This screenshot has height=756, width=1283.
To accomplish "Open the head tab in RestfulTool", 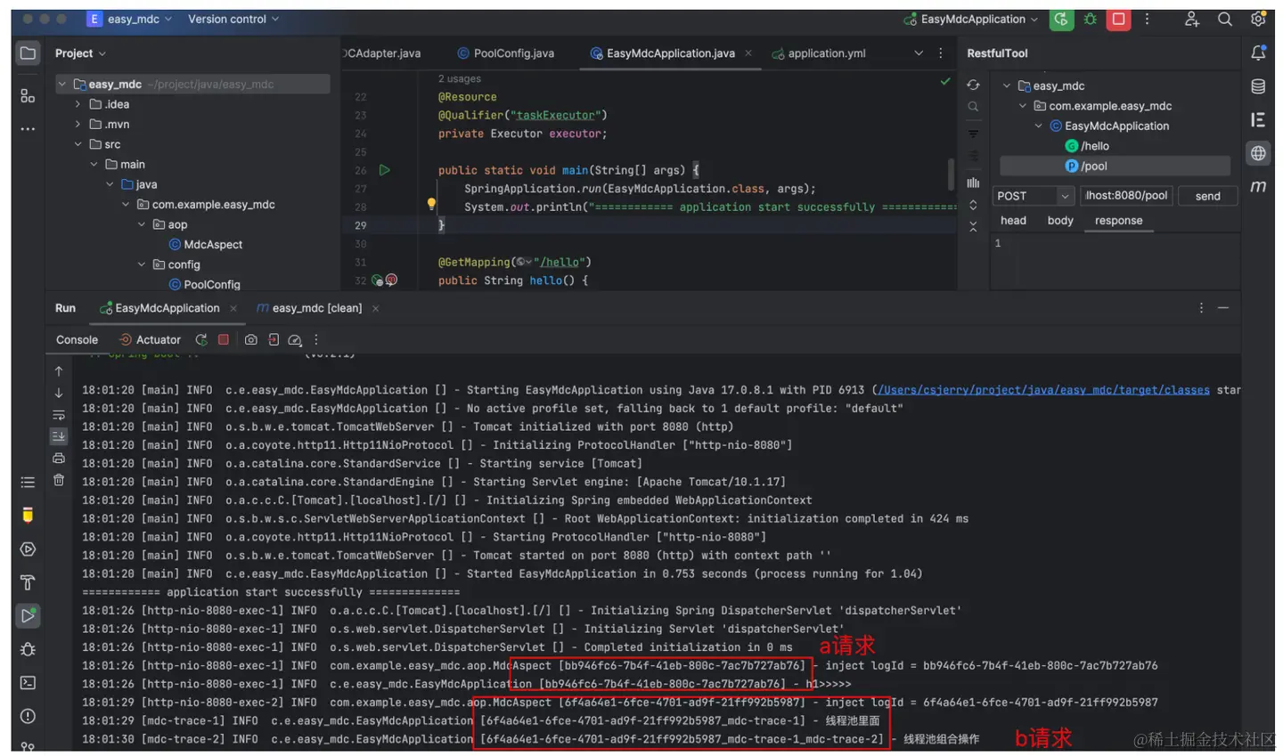I will (1013, 221).
